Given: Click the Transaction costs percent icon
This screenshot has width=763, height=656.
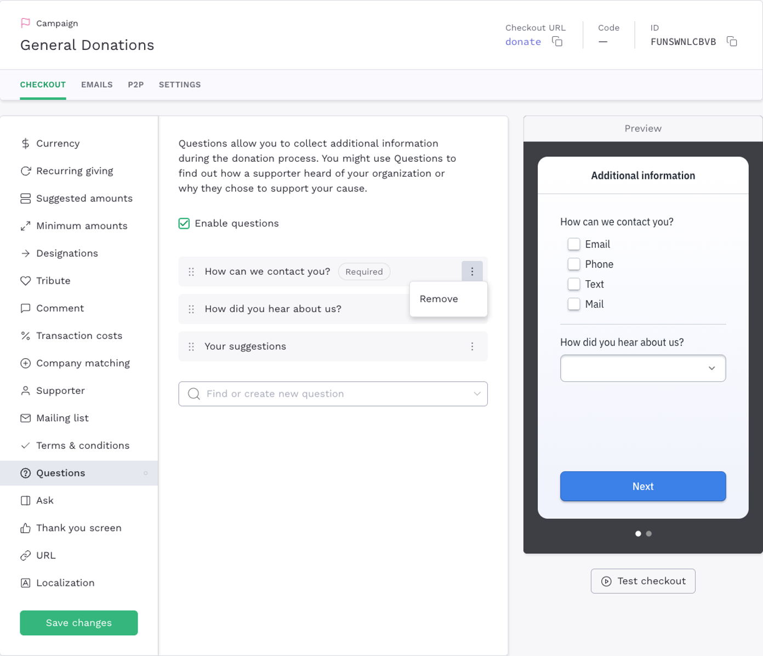Looking at the screenshot, I should (x=25, y=336).
